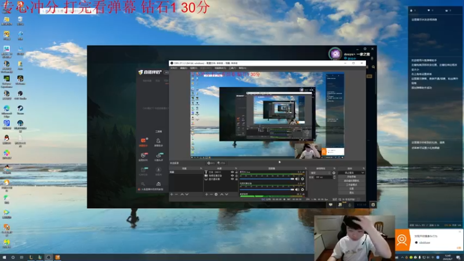464x261 pixels.
Task: Open the home icon in the Douyu toolbox
Action: (x=158, y=184)
